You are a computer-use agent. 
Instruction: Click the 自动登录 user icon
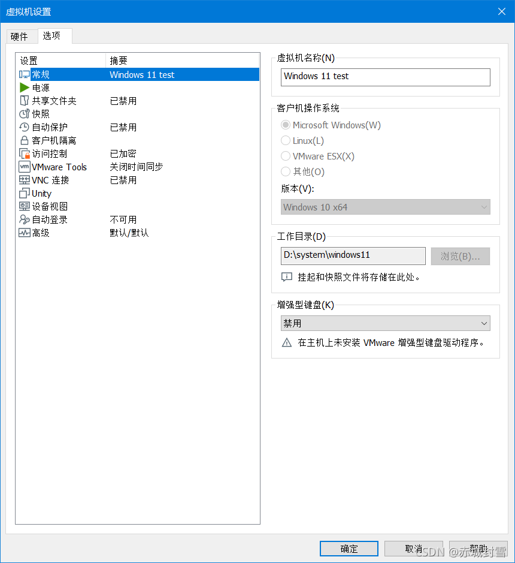[x=25, y=219]
